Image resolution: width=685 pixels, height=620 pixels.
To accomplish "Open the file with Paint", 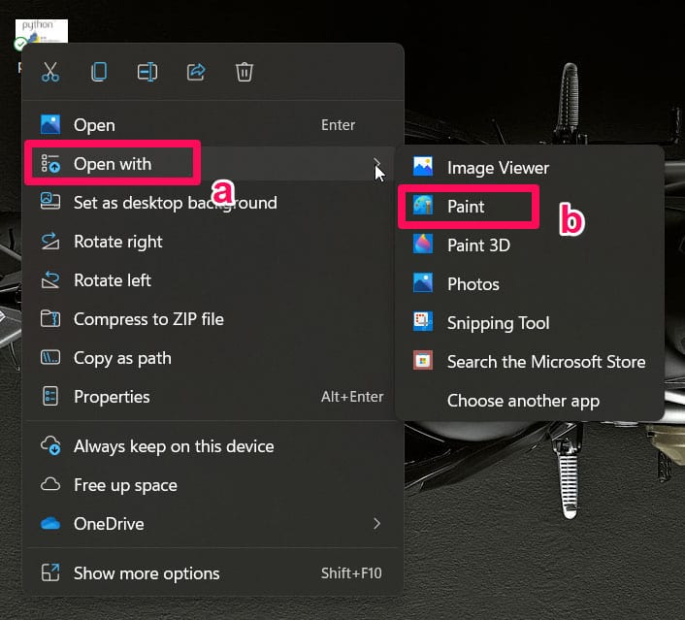I will (x=530, y=207).
